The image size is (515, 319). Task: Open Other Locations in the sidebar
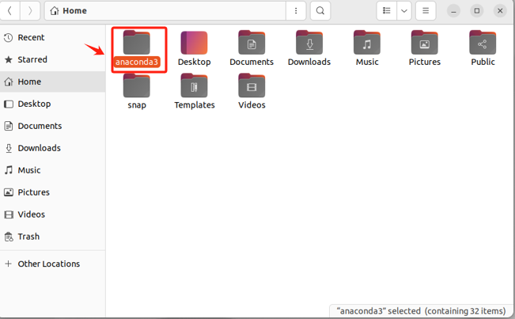coord(52,264)
